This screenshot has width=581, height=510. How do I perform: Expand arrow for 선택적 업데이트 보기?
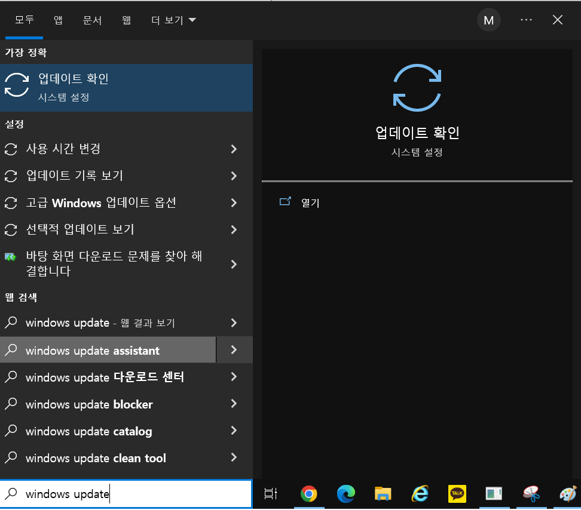234,230
